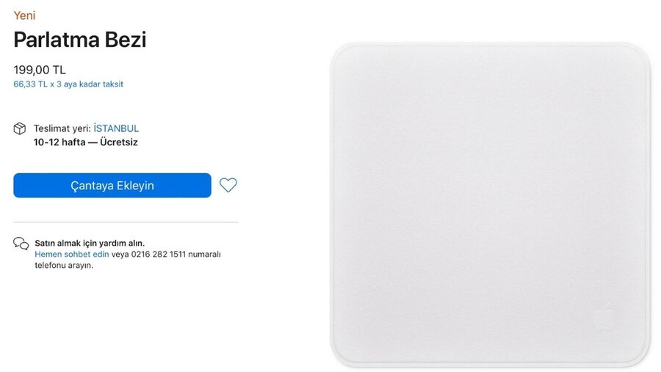Screen dimensions: 661x372
Task: Save product with the heart icon
Action: [x=228, y=185]
